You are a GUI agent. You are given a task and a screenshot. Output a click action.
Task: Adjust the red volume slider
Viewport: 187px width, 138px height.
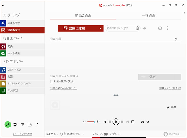[91, 122]
